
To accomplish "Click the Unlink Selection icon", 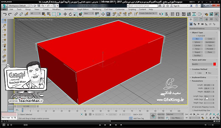I will [21, 14].
